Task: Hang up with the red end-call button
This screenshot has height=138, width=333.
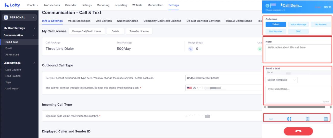Action: point(298,131)
